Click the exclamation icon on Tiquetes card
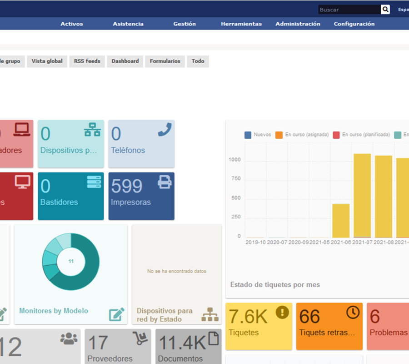This screenshot has width=409, height=364. [x=282, y=312]
